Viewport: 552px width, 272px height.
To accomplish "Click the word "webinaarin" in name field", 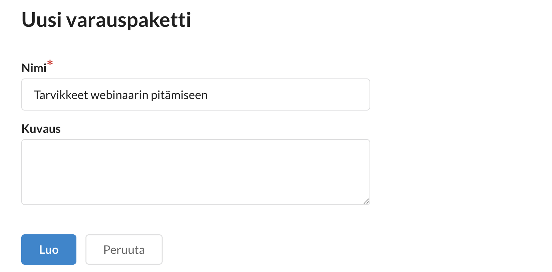I will click(119, 95).
